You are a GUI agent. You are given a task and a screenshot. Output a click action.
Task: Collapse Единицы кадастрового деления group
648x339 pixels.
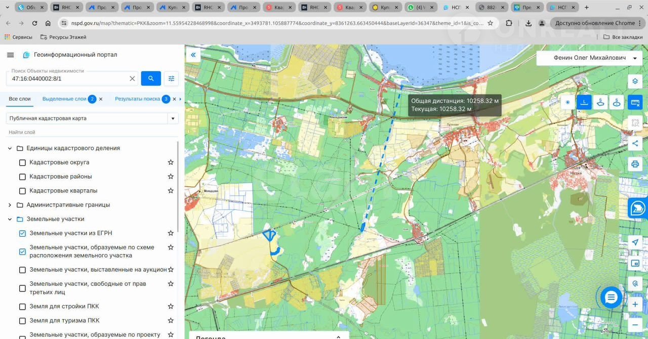click(x=10, y=148)
